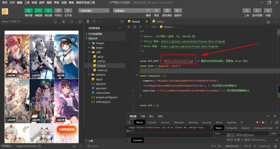Toggle the editor panel button

39,10
